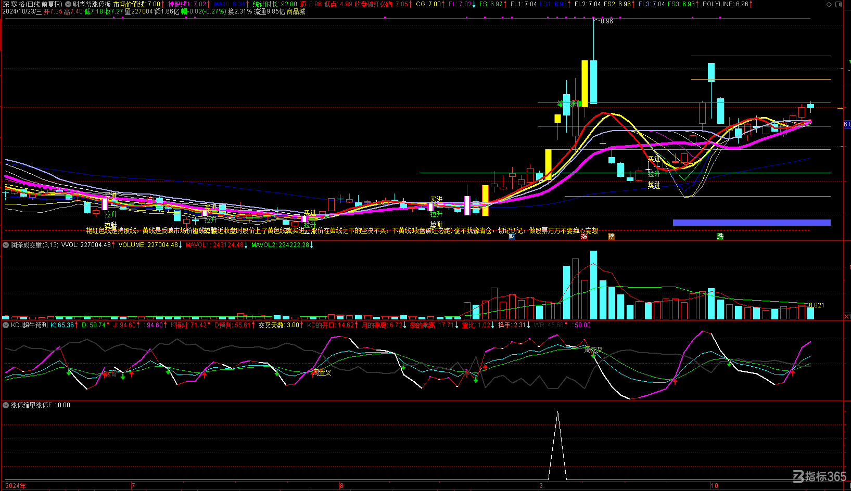Click the 商品城 sector link
The width and height of the screenshot is (851, 491).
click(x=296, y=11)
